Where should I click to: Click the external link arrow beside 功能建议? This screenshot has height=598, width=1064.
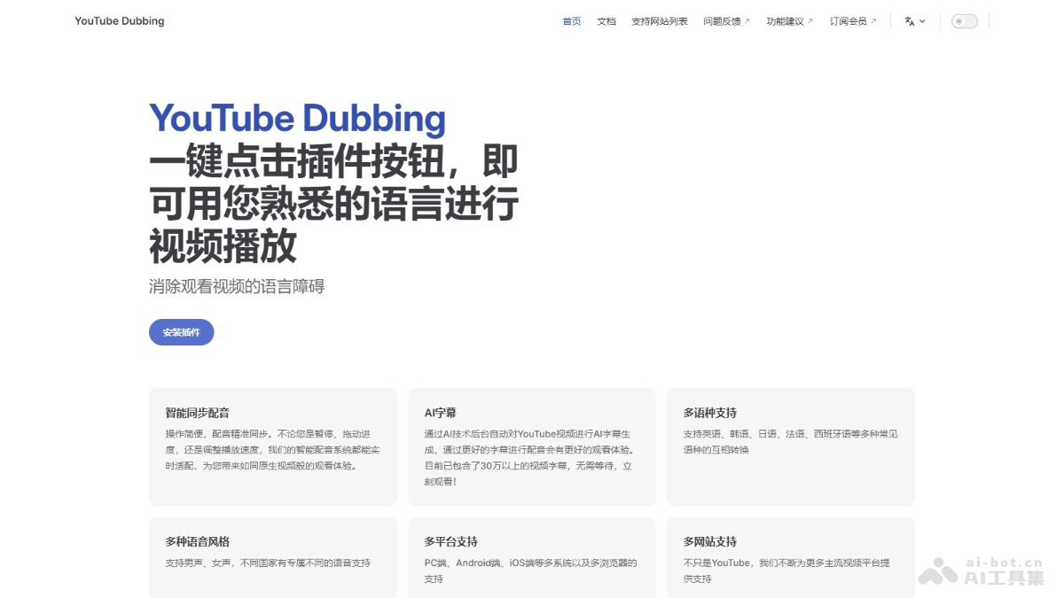[x=810, y=20]
